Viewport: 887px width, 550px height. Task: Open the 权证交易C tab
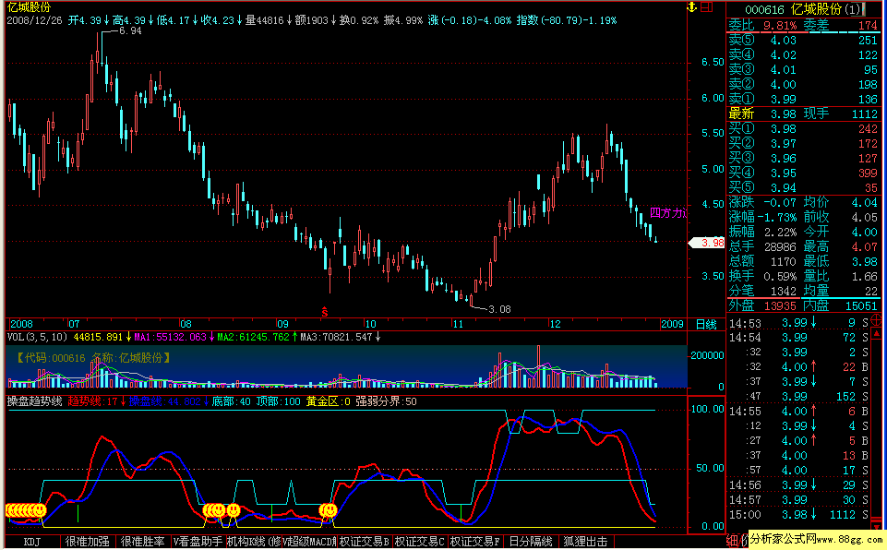420,542
